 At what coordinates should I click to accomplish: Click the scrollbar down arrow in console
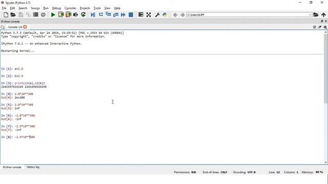tap(326, 163)
